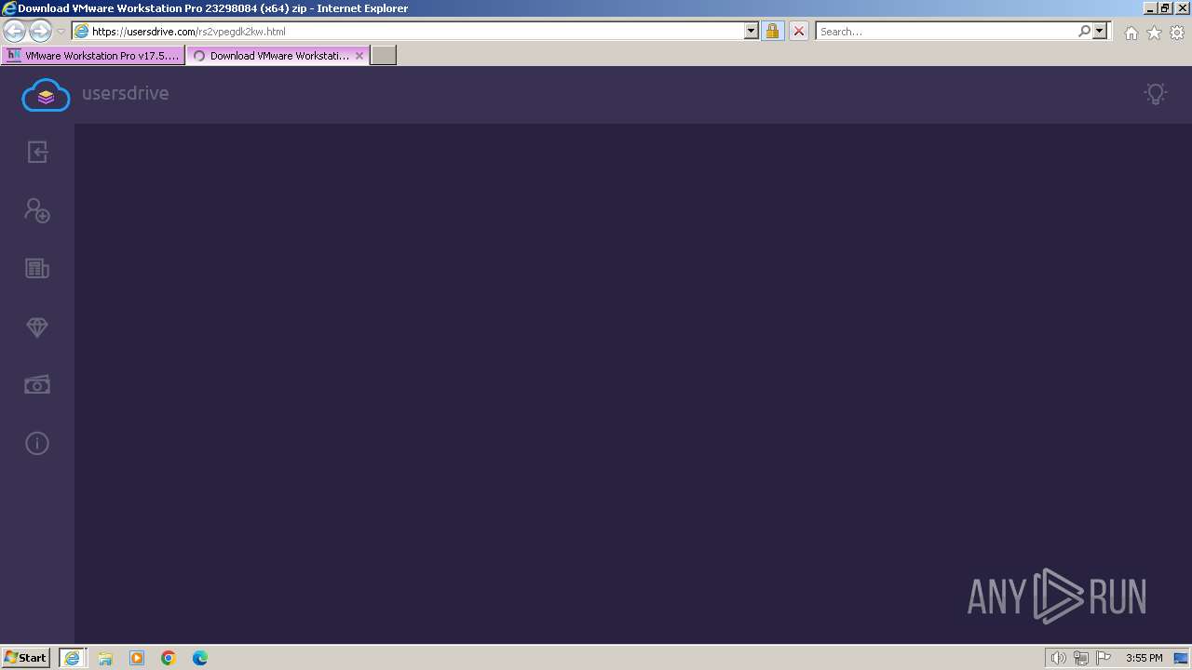Screen dimensions: 1192x670
Task: Expand the search provider dropdown
Action: pos(1100,31)
